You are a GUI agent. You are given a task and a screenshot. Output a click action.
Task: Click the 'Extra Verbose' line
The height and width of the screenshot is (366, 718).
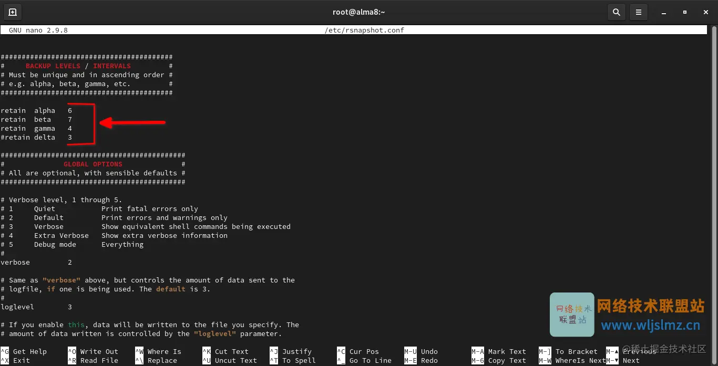(x=114, y=236)
